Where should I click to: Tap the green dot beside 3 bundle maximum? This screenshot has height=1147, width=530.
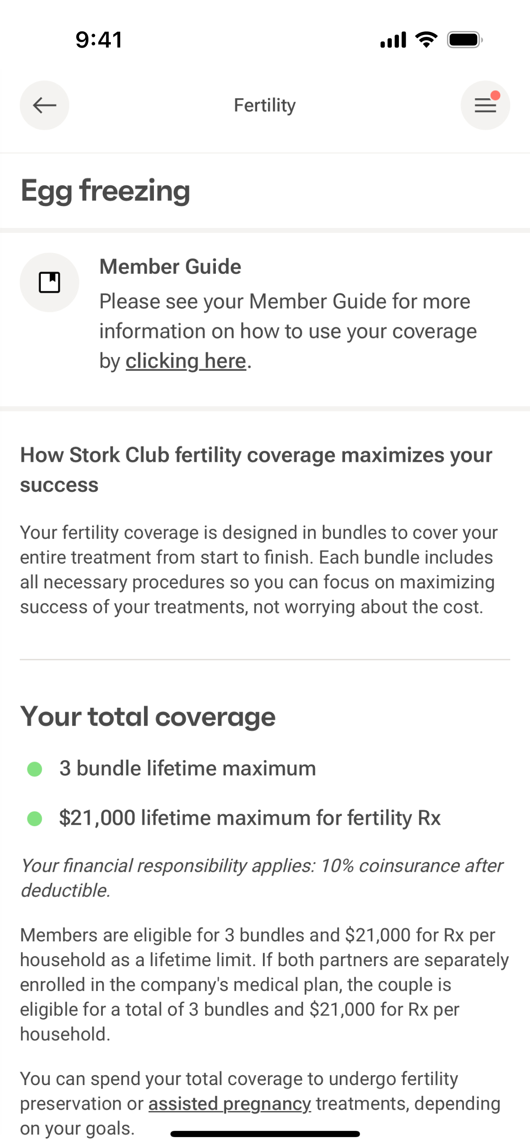click(35, 769)
